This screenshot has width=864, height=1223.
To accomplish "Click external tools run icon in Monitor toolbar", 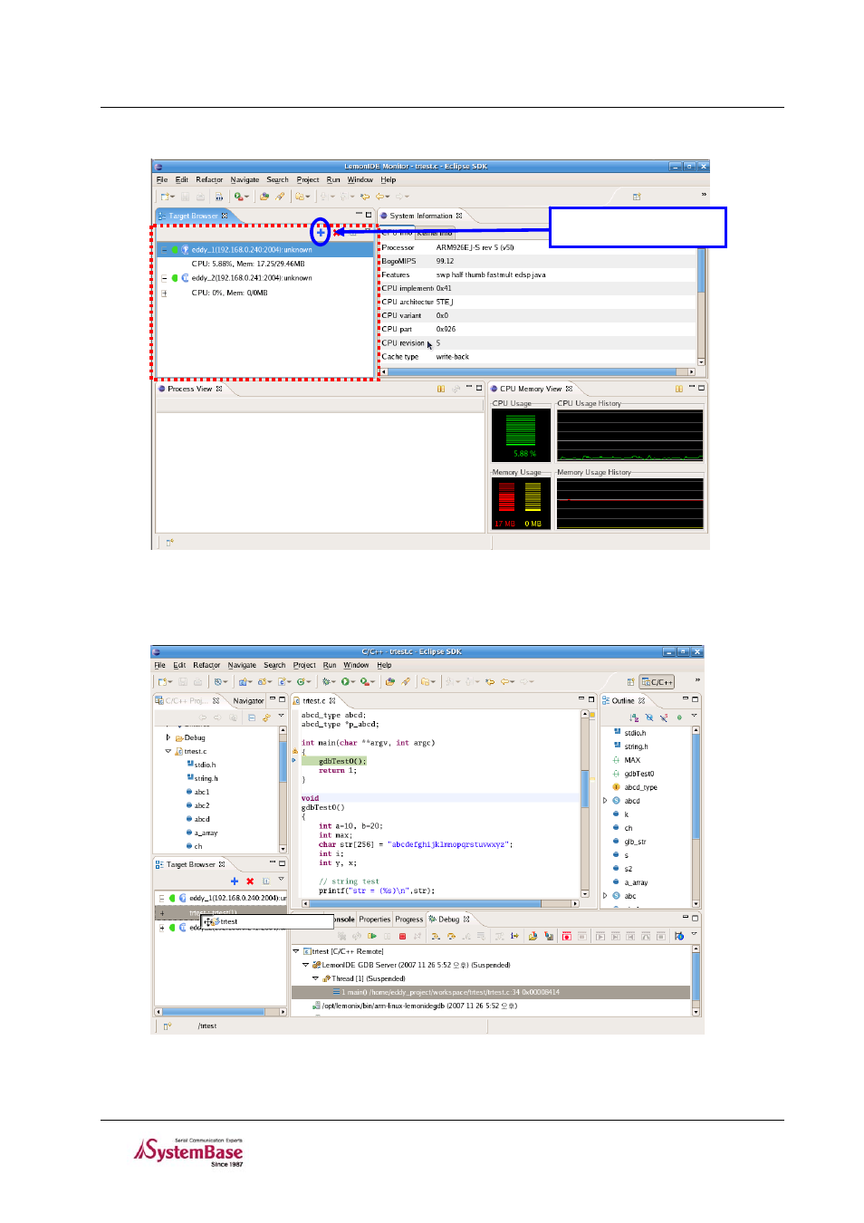I will click(x=241, y=196).
